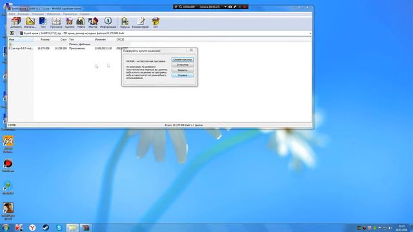Click the Вирусы (Virus scan) toolbar icon
The height and width of the screenshot is (232, 413).
(125, 23)
